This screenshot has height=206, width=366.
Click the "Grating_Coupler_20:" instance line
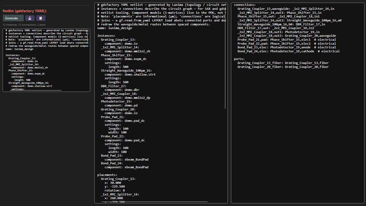[x=118, y=109]
